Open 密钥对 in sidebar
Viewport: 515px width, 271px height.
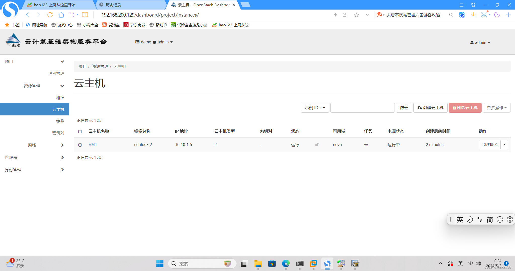click(x=58, y=133)
